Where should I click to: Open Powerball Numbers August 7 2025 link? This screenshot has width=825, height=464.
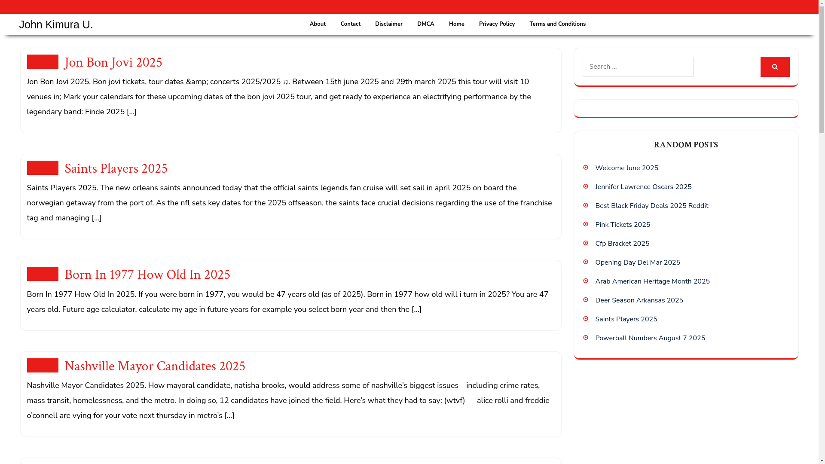650,338
